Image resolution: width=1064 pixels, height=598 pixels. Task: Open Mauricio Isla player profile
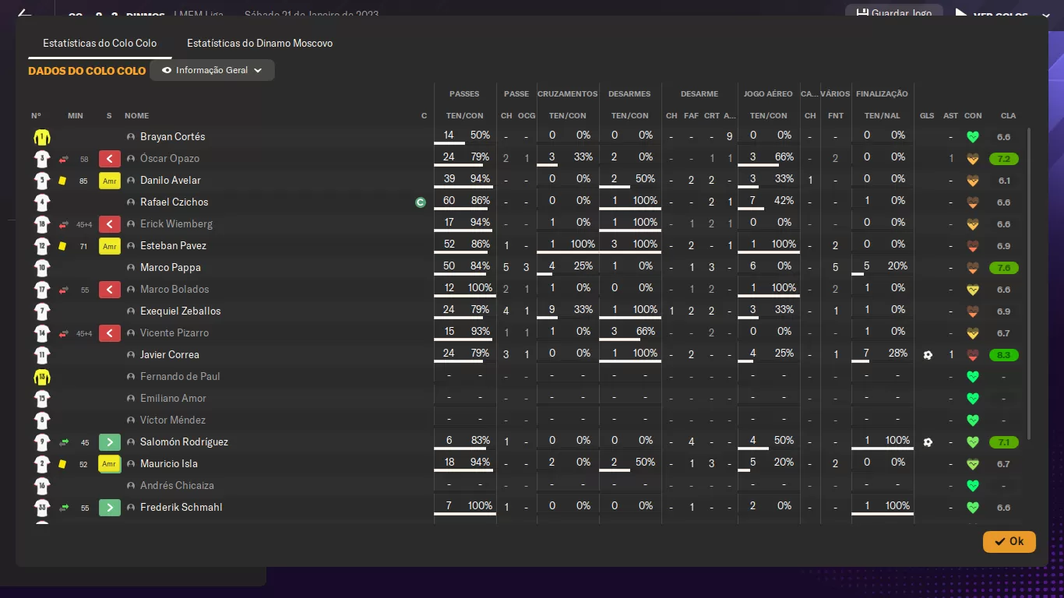click(169, 464)
